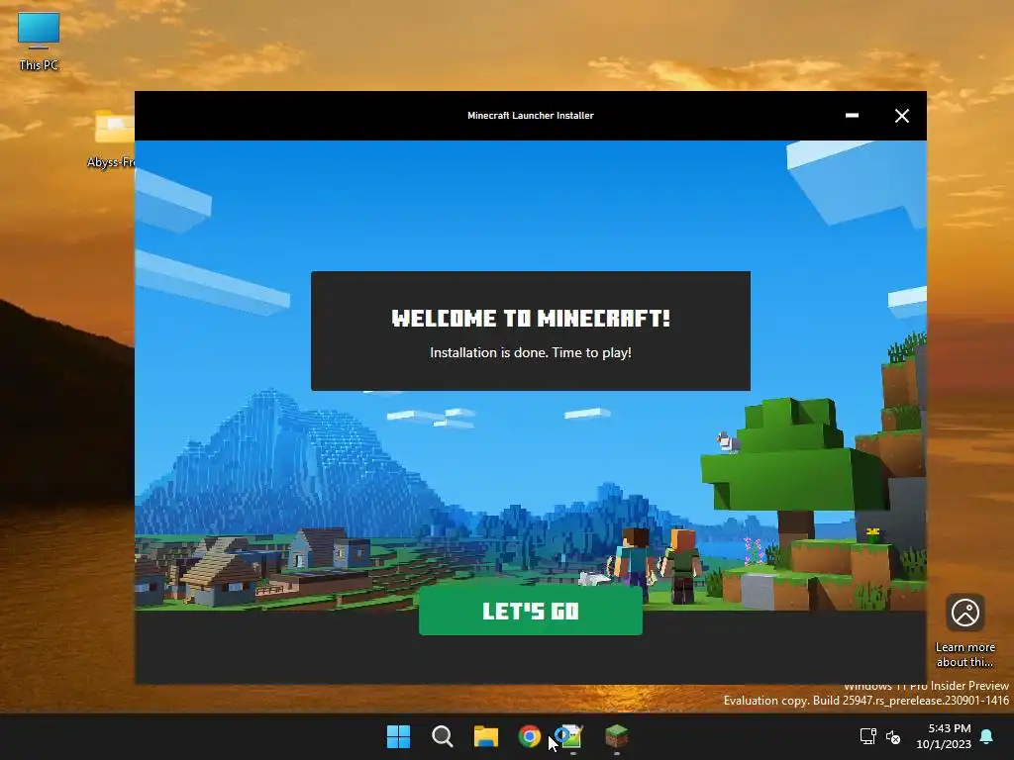Viewport: 1014px width, 760px height.
Task: Select the Abyss folder on desktop
Action: click(111, 139)
